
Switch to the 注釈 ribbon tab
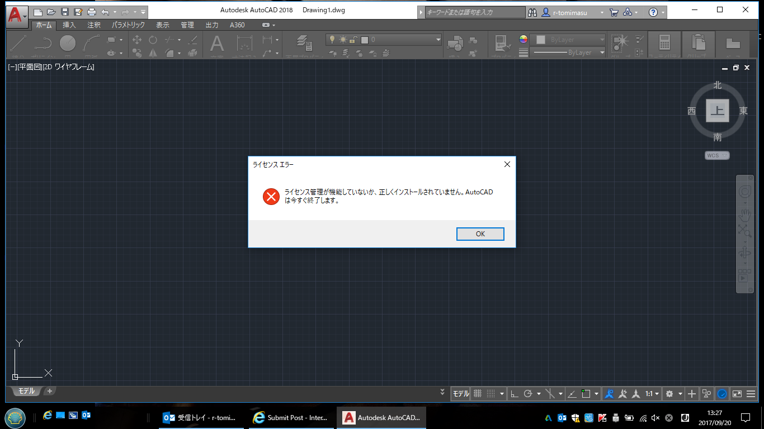tap(94, 25)
